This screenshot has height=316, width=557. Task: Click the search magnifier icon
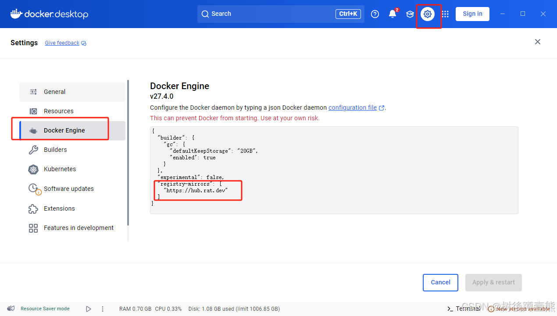205,14
